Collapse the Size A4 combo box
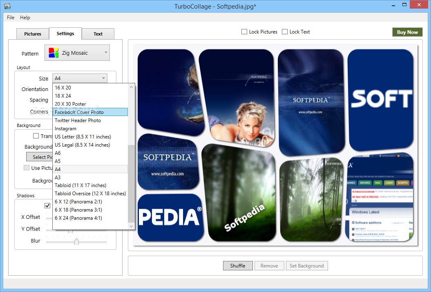The height and width of the screenshot is (292, 431). (x=80, y=78)
